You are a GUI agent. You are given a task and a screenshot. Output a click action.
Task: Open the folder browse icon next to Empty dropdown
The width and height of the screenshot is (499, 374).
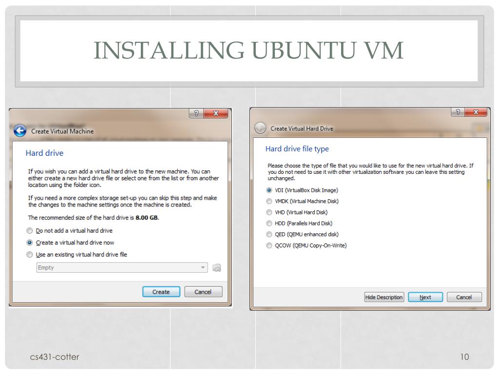coord(217,268)
